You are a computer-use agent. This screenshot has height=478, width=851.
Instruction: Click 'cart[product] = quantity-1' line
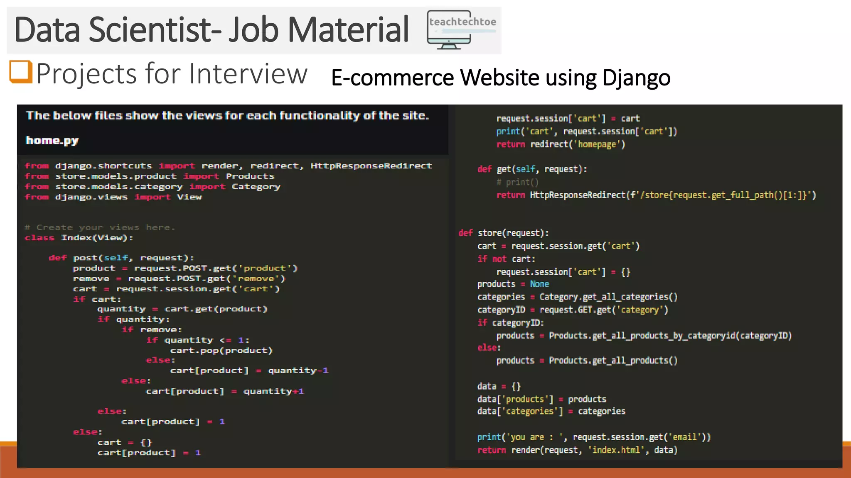(x=249, y=370)
